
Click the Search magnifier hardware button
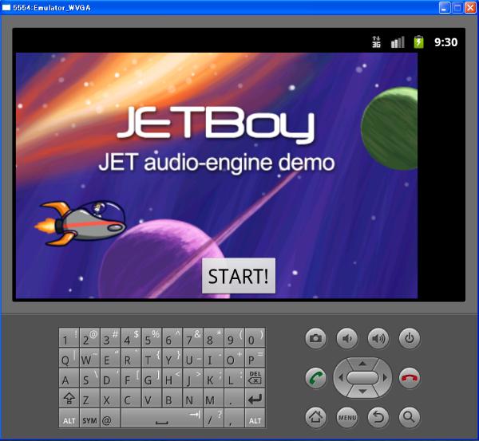pyautogui.click(x=410, y=417)
